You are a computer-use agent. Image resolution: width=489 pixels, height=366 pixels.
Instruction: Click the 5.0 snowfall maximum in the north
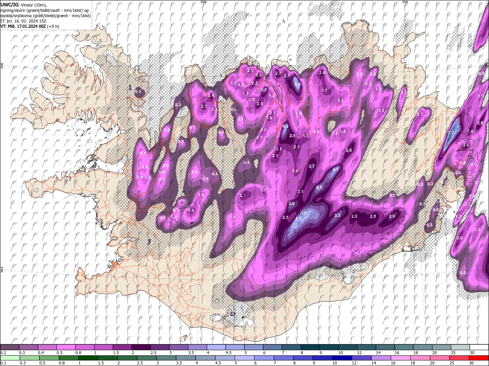pos(298,85)
